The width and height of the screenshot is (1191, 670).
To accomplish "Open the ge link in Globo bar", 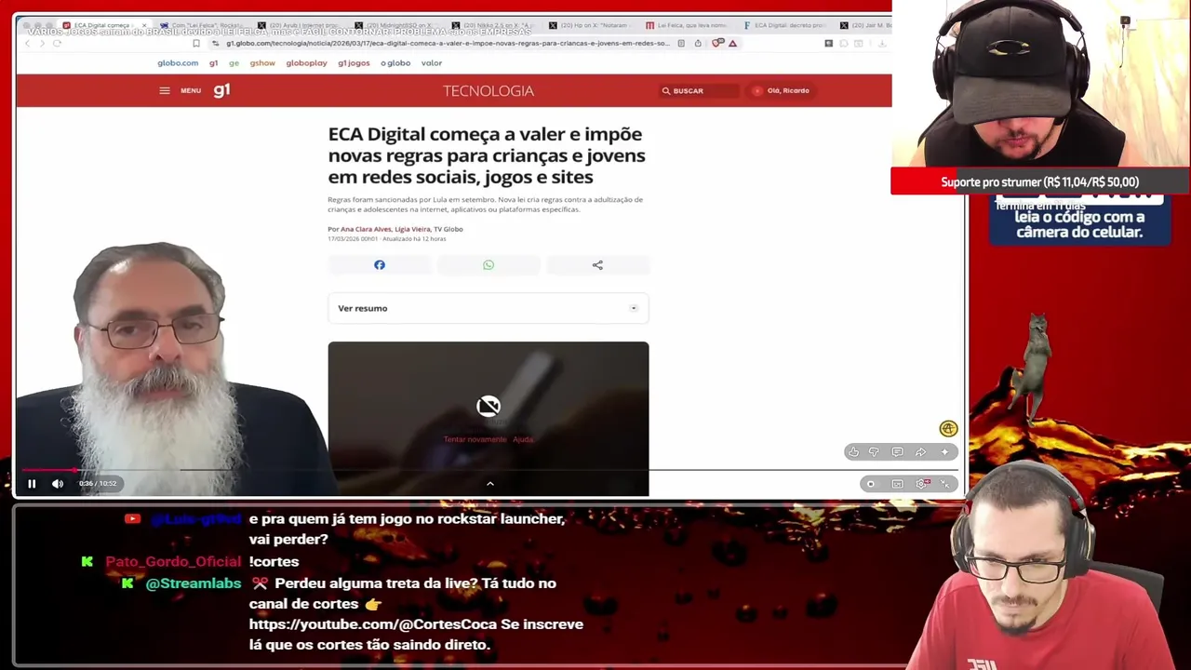I will [x=234, y=63].
